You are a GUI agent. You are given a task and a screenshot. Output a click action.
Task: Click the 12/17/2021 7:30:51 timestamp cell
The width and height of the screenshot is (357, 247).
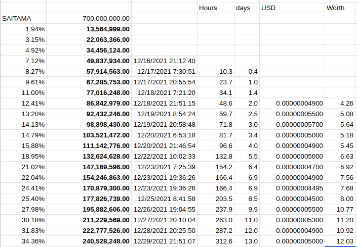164,72
